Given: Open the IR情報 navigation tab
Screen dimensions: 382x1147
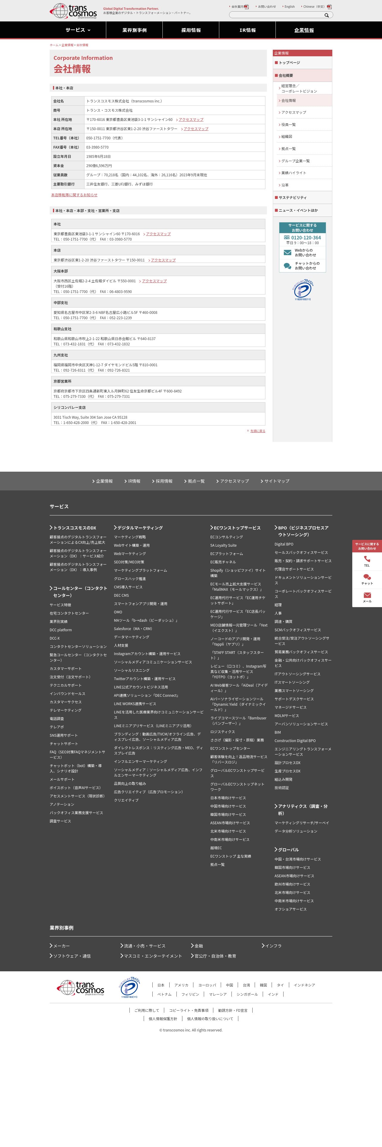Looking at the screenshot, I should click(247, 30).
